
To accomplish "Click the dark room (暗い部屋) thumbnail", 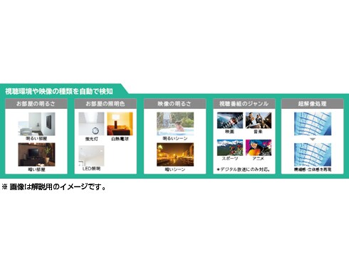I will click(36, 154).
